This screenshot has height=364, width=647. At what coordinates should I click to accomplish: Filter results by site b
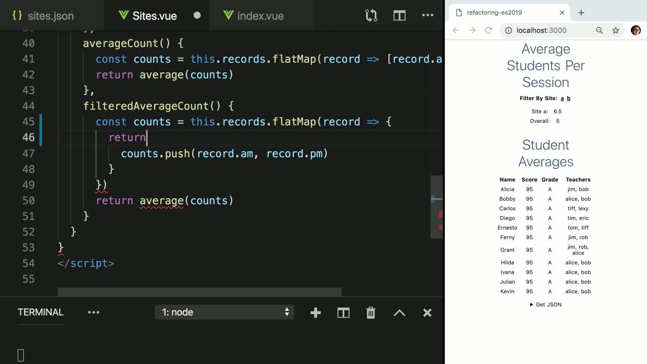coord(568,98)
